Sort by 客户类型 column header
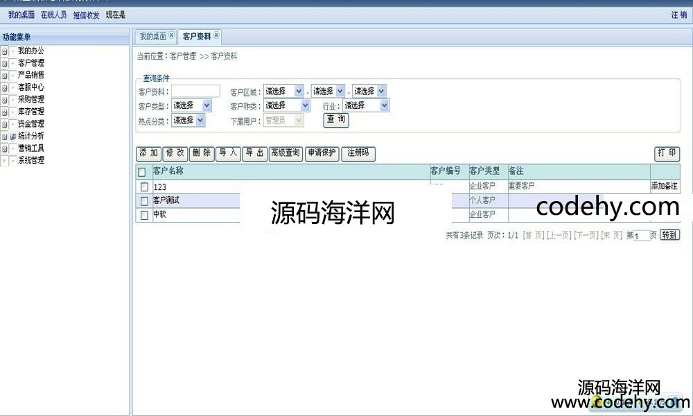 pos(484,171)
